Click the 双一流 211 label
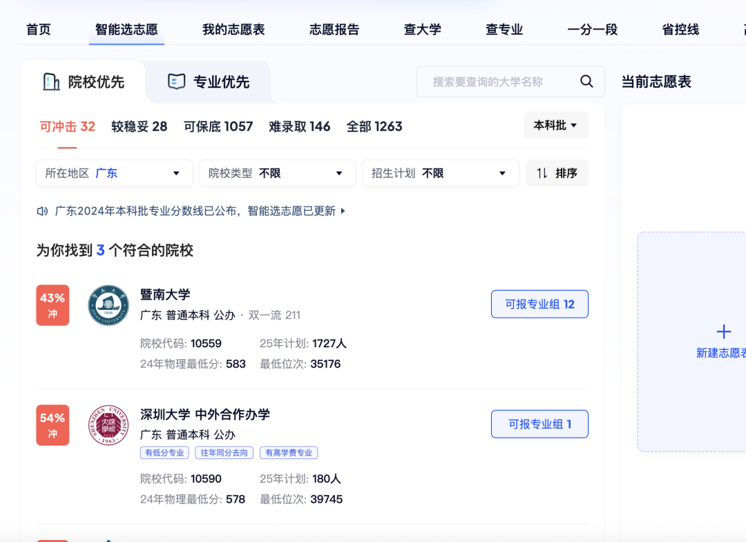 (x=274, y=316)
